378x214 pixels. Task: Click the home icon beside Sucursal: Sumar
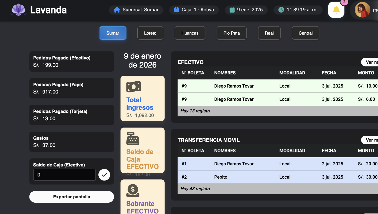click(x=117, y=10)
